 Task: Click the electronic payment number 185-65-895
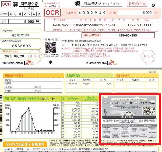tap(126, 35)
